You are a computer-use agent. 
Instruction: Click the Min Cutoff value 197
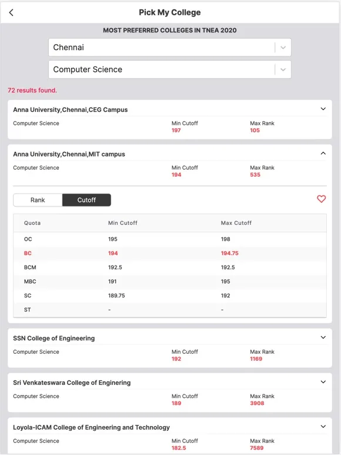pos(176,130)
